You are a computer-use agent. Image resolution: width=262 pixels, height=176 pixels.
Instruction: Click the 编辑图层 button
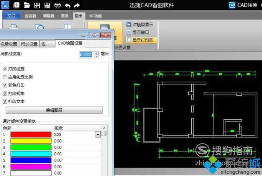[x=54, y=110]
